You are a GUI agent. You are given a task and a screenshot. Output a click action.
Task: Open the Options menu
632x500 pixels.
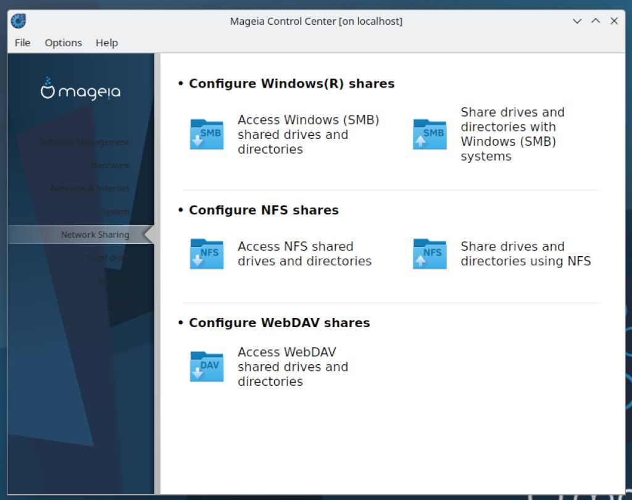pos(63,43)
